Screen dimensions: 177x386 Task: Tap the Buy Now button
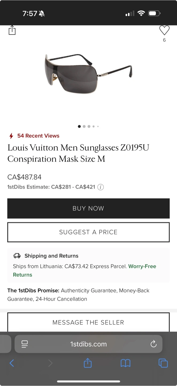click(88, 209)
